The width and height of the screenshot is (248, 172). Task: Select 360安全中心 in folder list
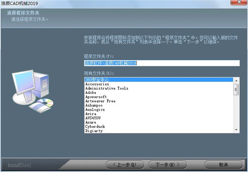(159, 80)
